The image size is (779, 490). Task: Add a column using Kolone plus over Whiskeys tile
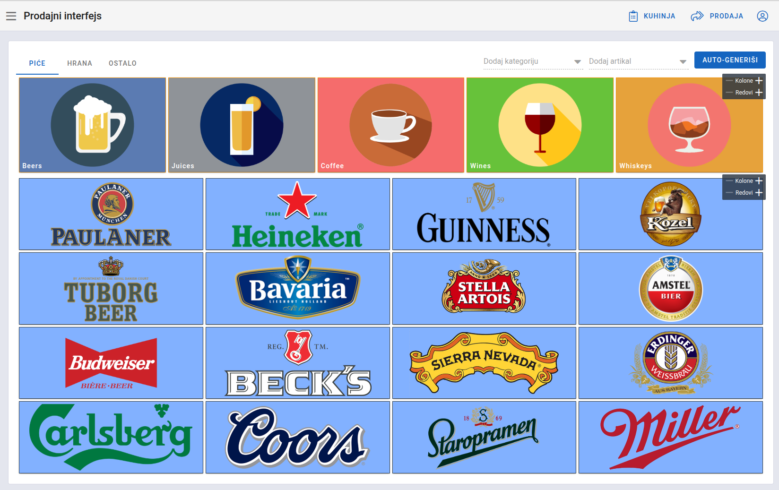[x=759, y=81]
